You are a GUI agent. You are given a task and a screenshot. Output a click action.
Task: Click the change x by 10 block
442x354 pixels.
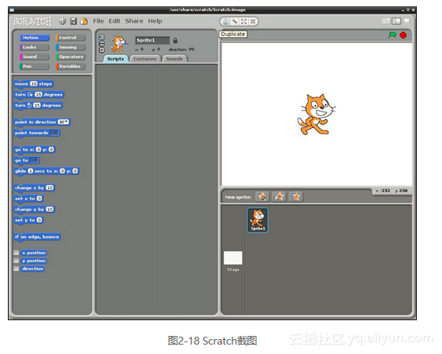click(x=34, y=188)
